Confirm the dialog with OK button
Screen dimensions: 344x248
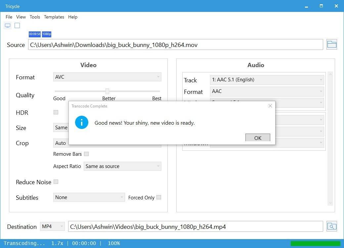coord(258,138)
